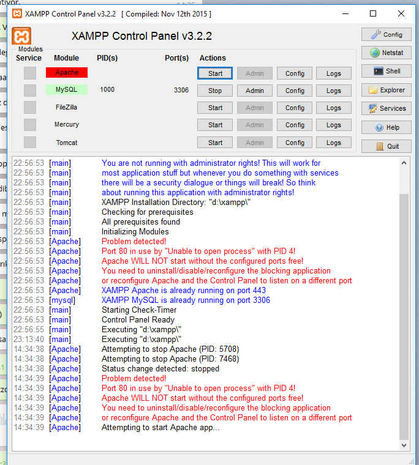Screen dimensions: 419x465
Task: Open the MySQL row Config button
Action: (295, 91)
